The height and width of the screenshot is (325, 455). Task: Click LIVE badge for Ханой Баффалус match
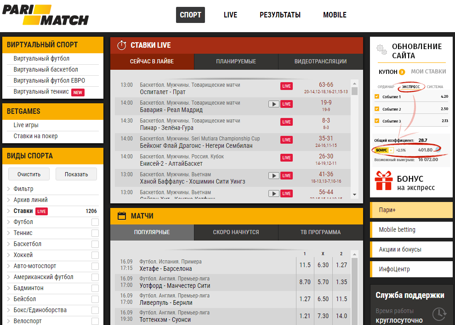coord(286,175)
